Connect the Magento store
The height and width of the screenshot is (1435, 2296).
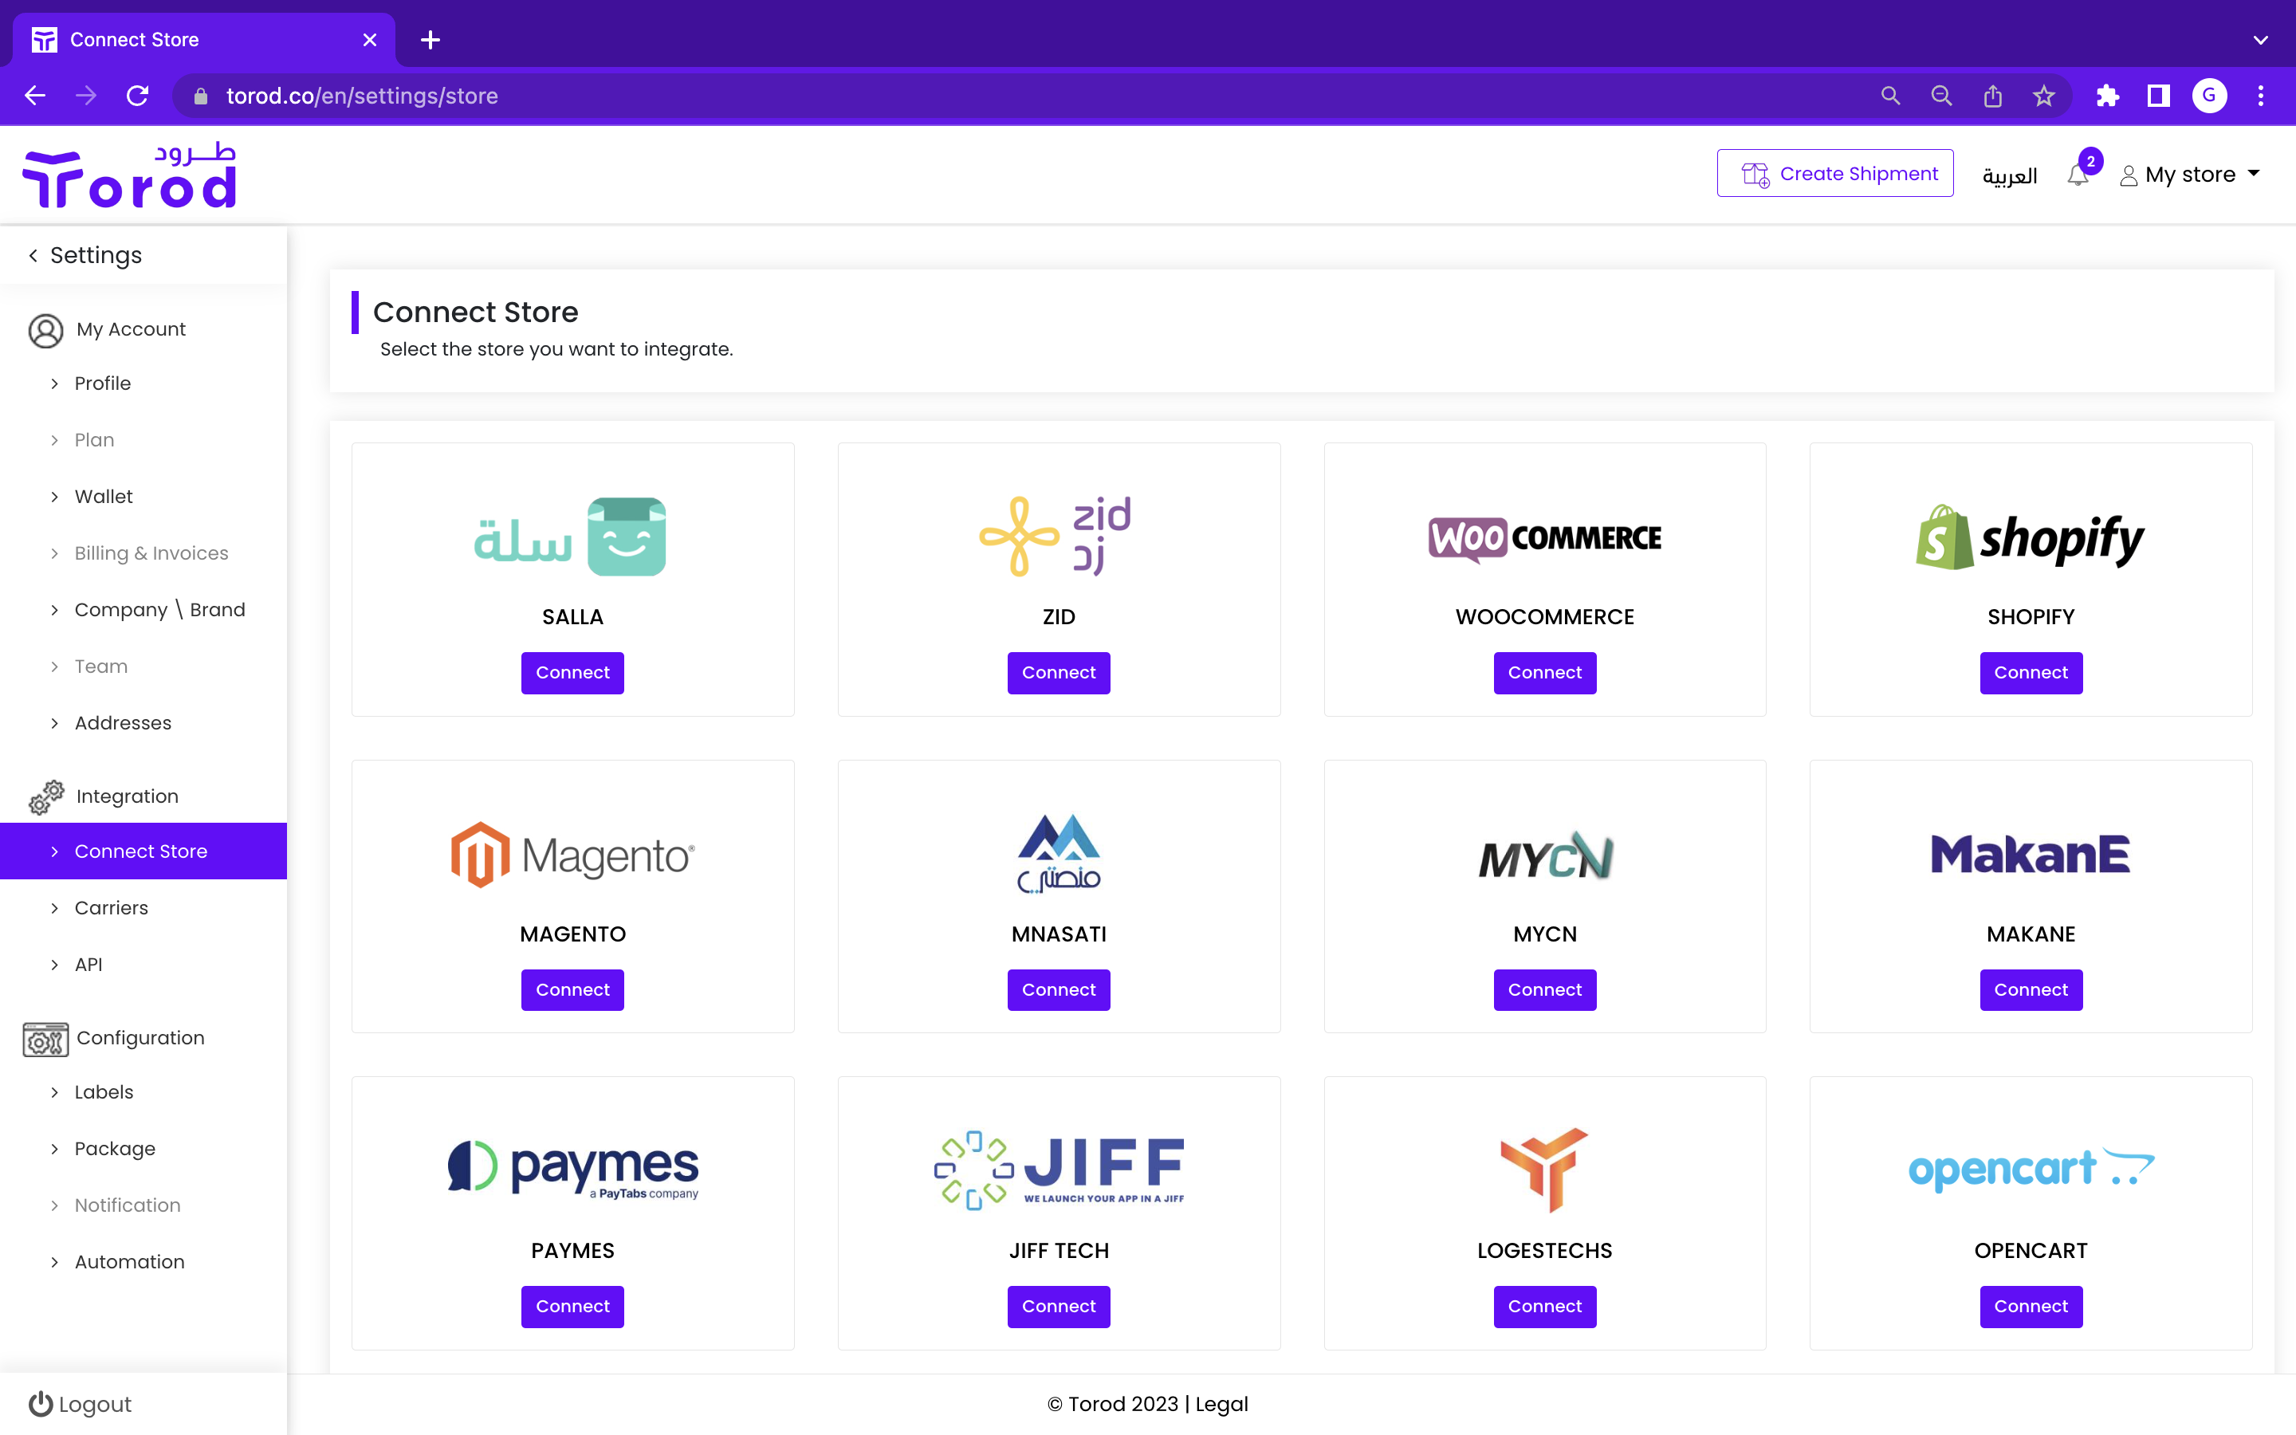click(x=572, y=990)
